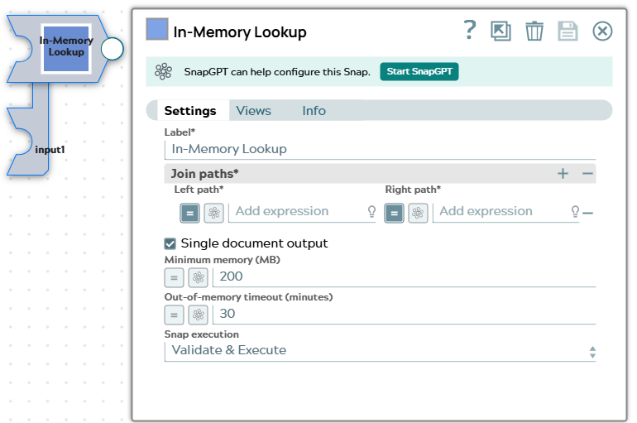The height and width of the screenshot is (423, 637).
Task: Toggle expression mode for Left path
Action: 189,213
